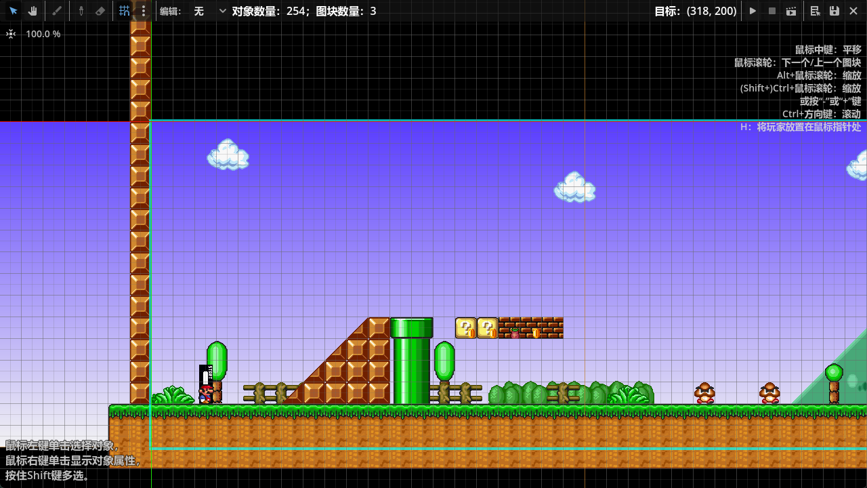Activate the hand pan tool
Screen dimensions: 867x488
click(x=33, y=11)
